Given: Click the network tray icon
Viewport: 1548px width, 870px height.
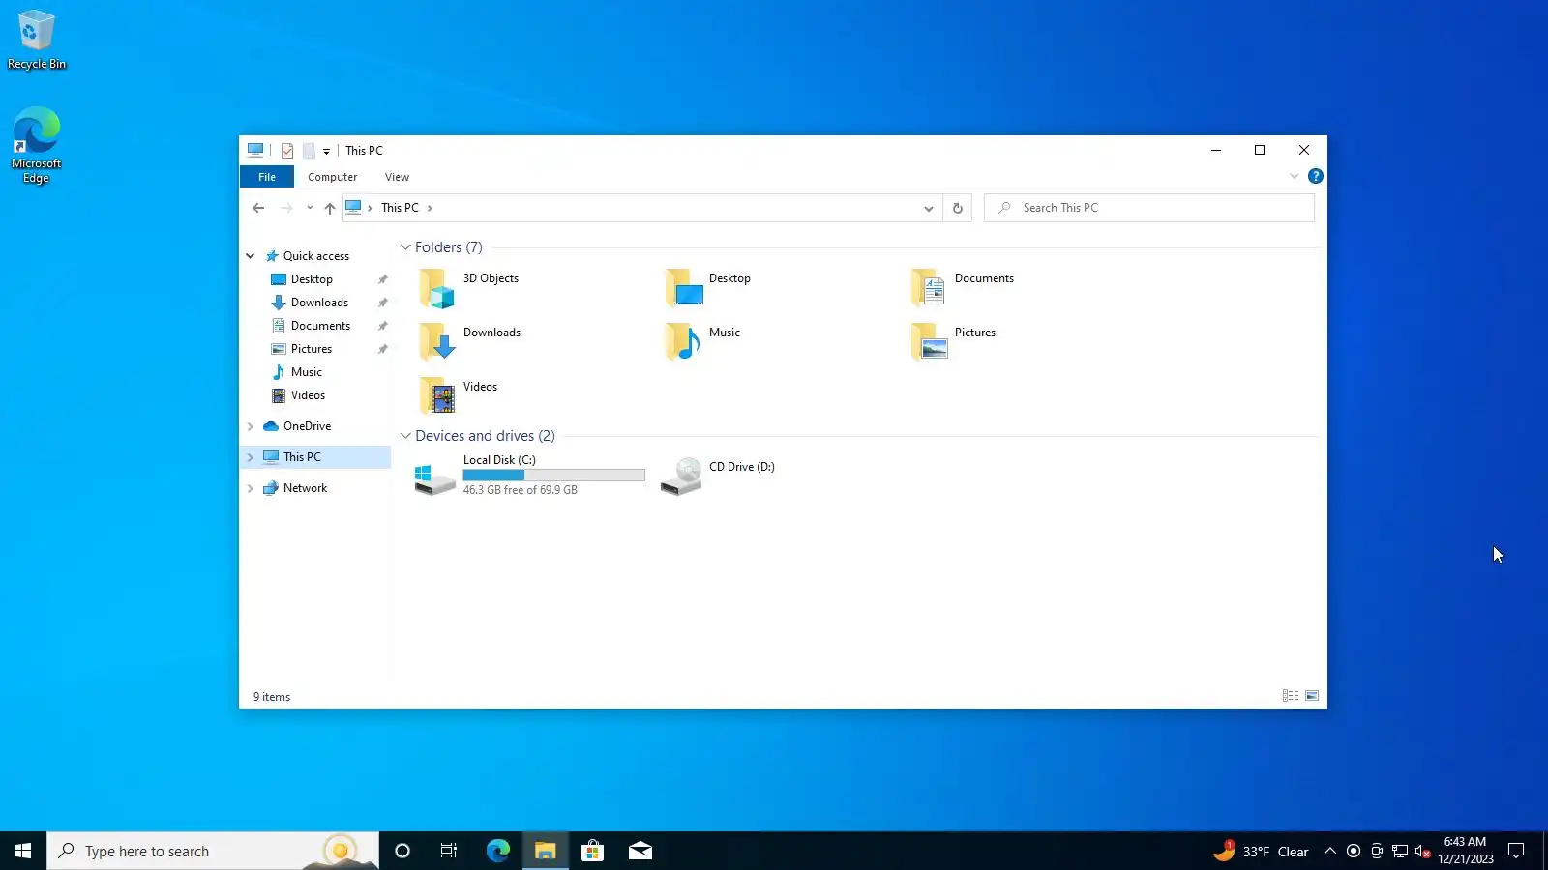Looking at the screenshot, I should (1400, 852).
